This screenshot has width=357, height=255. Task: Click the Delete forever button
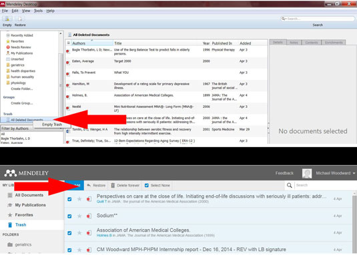coord(125,185)
